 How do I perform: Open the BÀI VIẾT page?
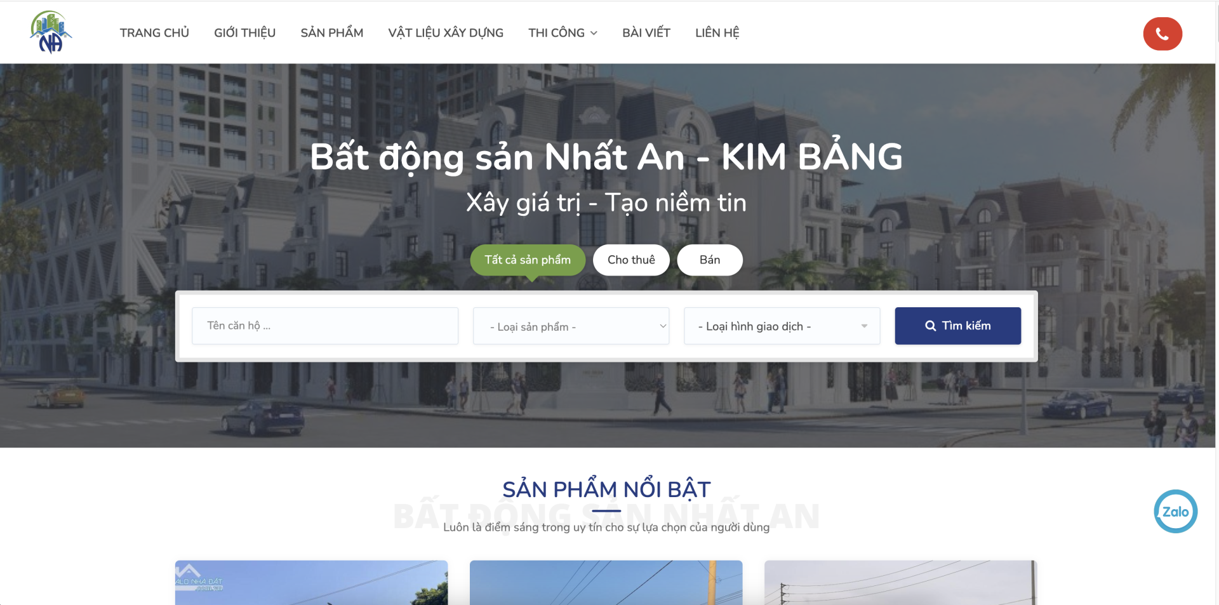click(646, 33)
